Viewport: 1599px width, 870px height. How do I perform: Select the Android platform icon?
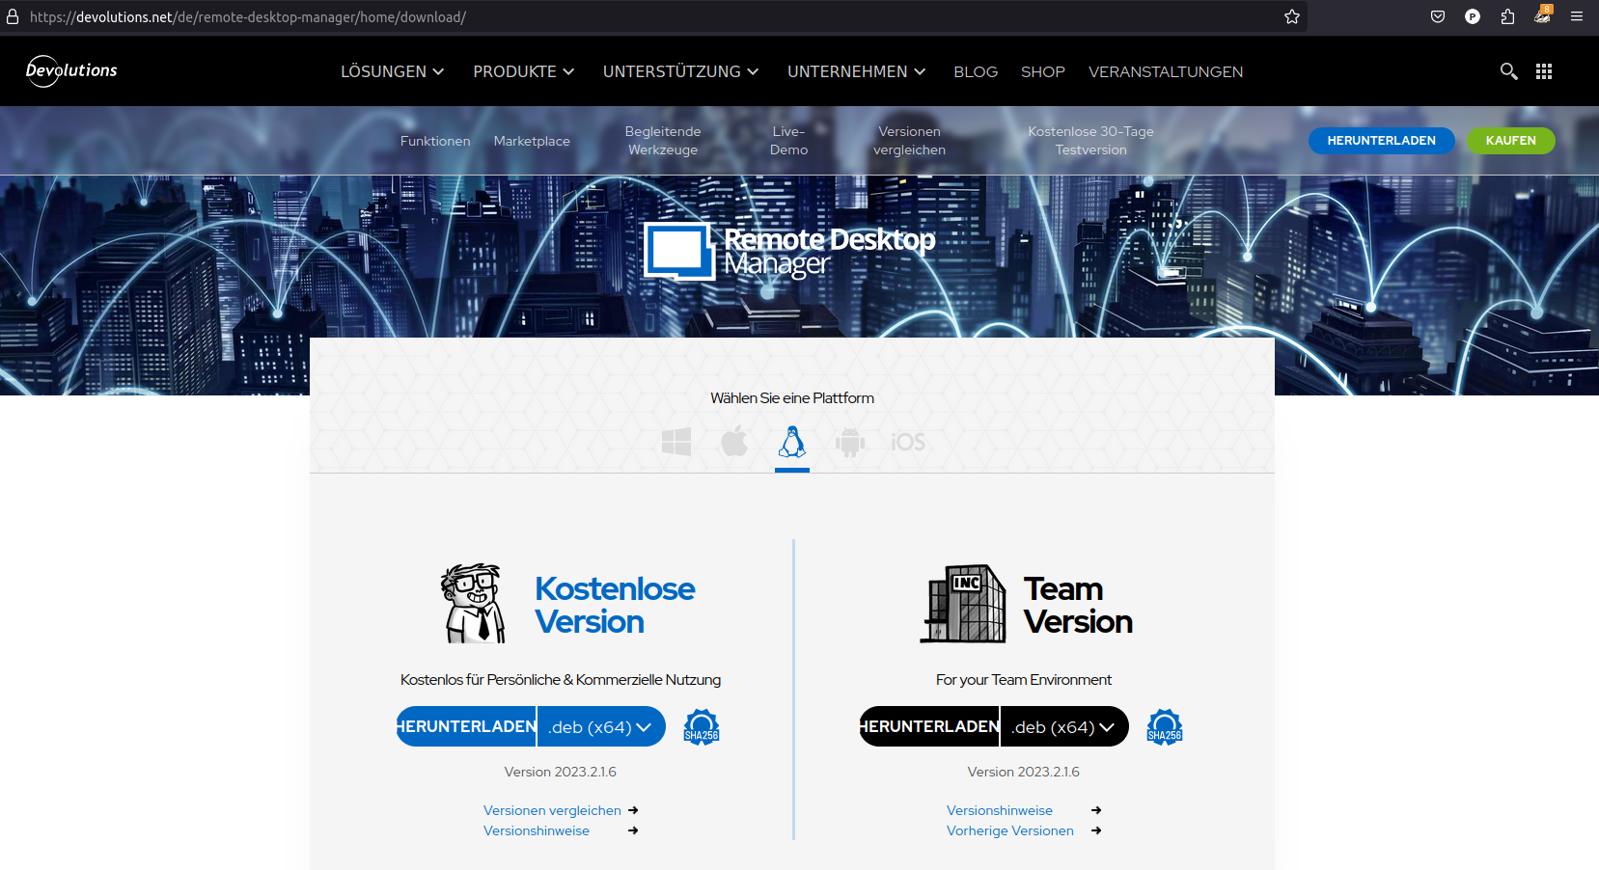[x=850, y=442]
